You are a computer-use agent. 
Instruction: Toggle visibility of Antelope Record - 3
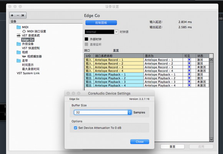pos(189,67)
